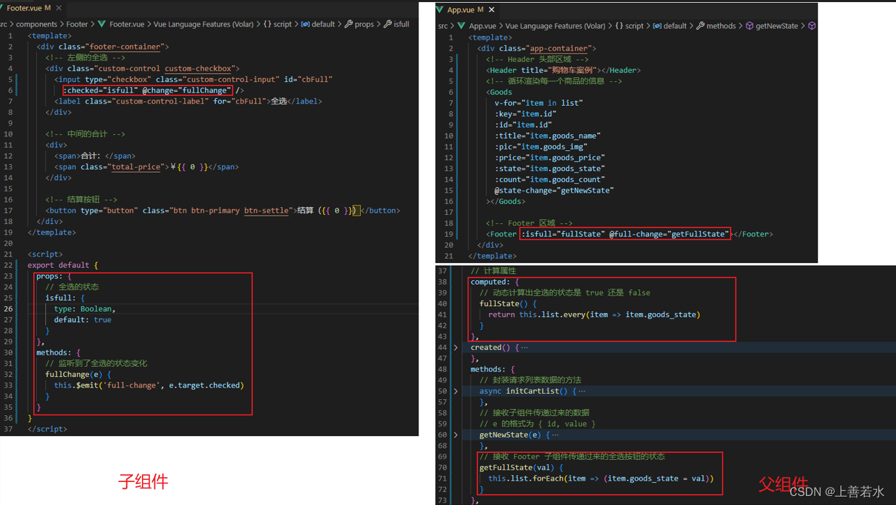Click "total-price" class name
Image resolution: width=896 pixels, height=505 pixels.
click(136, 167)
